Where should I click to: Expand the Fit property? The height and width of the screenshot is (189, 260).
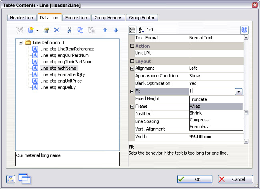132,91
